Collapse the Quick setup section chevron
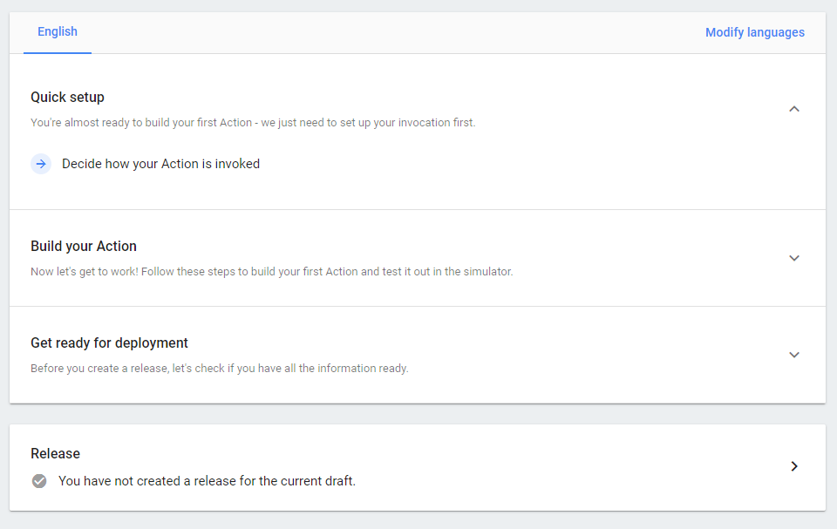This screenshot has height=529, width=837. click(x=794, y=109)
